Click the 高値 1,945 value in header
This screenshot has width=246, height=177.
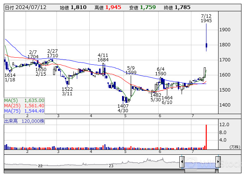[113, 7]
